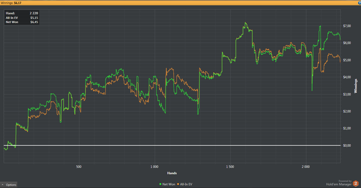Click the $4.00 y-axis label

point(347,77)
